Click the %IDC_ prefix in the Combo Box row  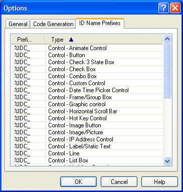(22, 76)
